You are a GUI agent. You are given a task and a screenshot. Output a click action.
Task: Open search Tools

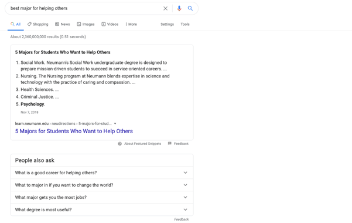click(185, 24)
